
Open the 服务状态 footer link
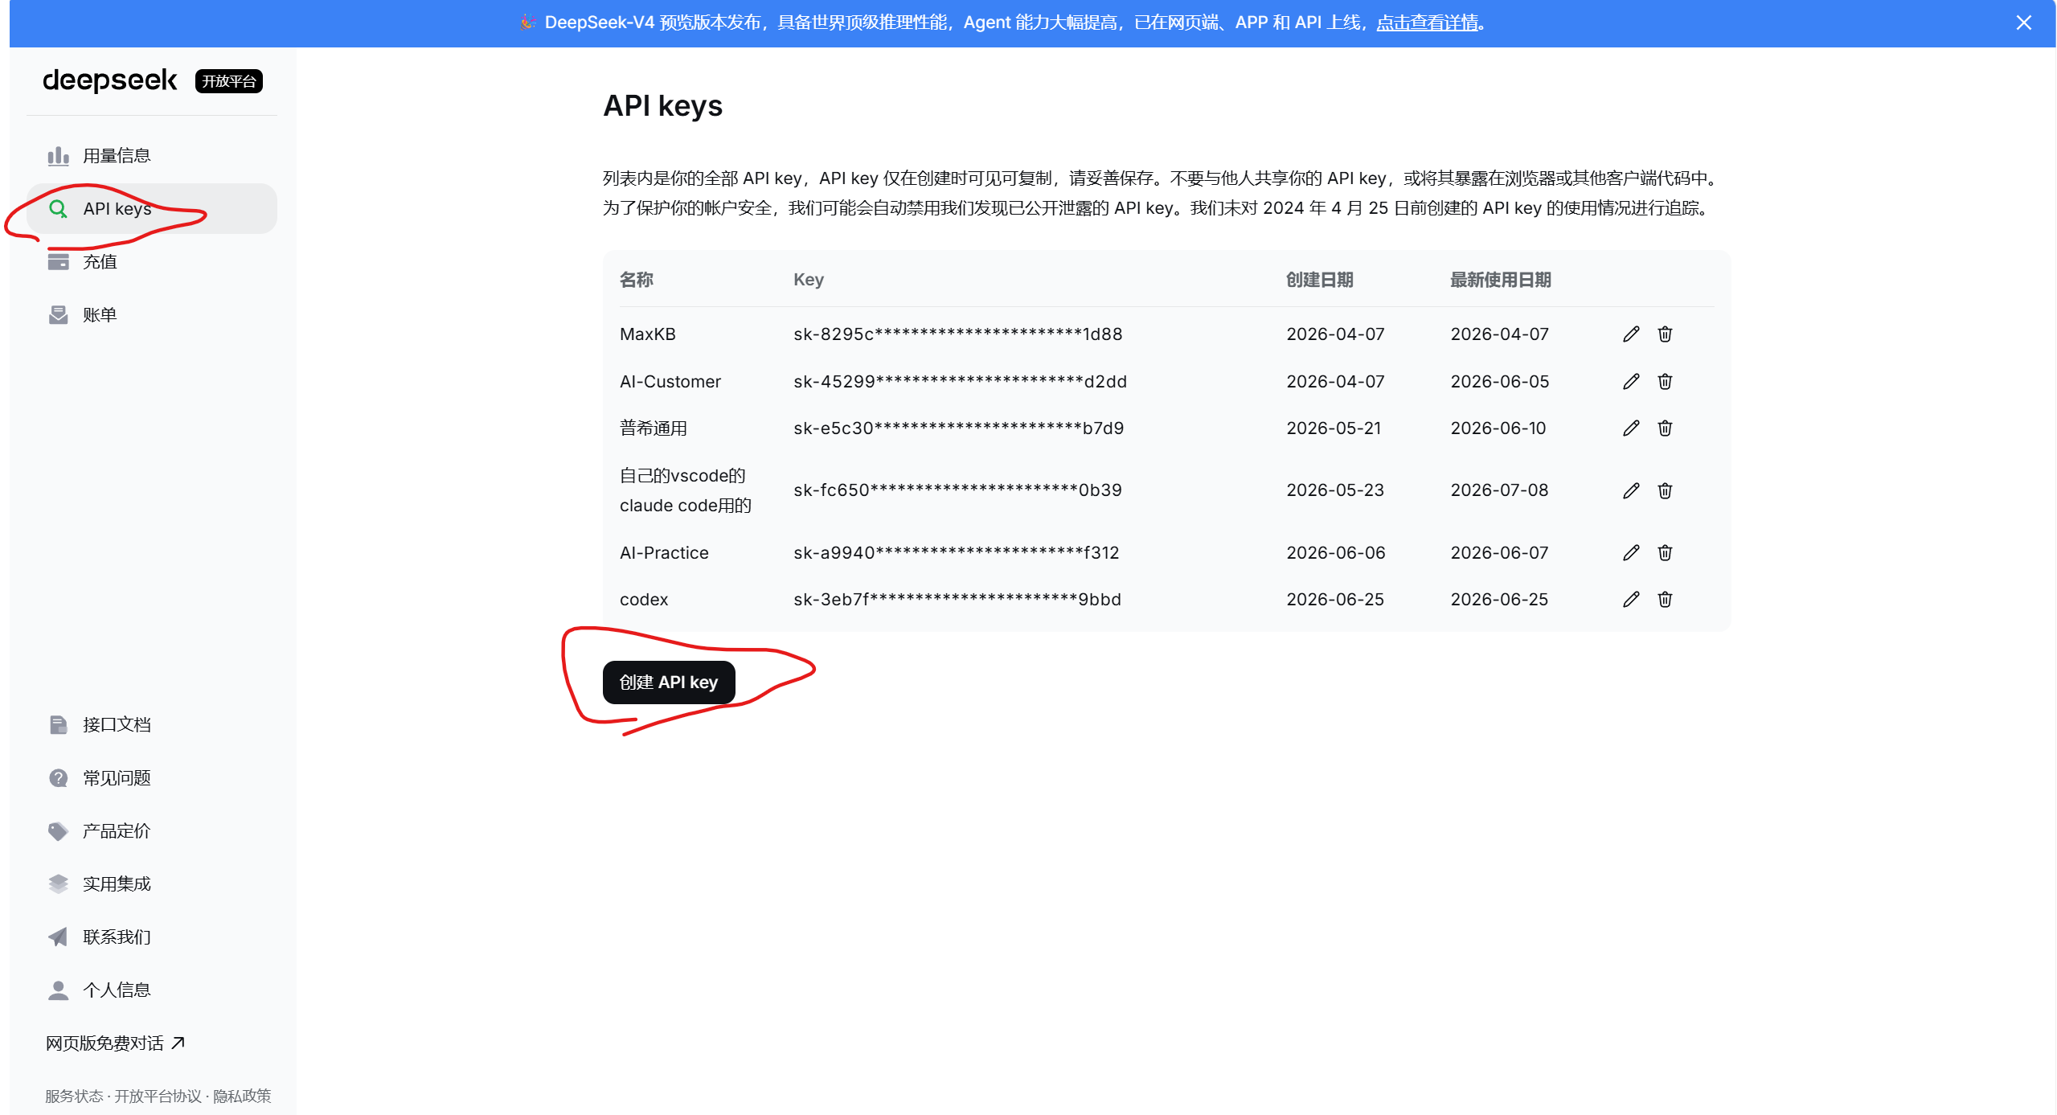click(74, 1097)
